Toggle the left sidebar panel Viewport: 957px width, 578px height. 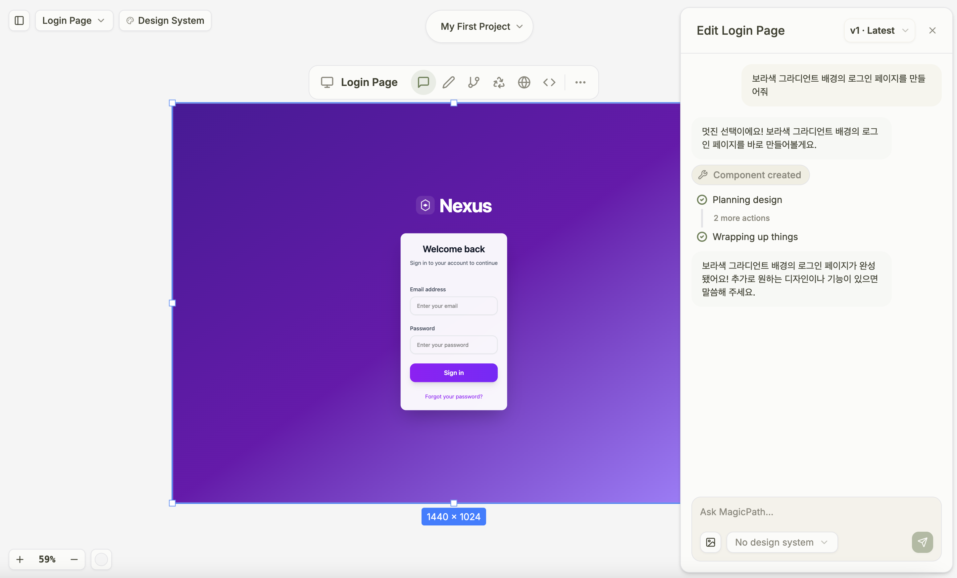[19, 20]
